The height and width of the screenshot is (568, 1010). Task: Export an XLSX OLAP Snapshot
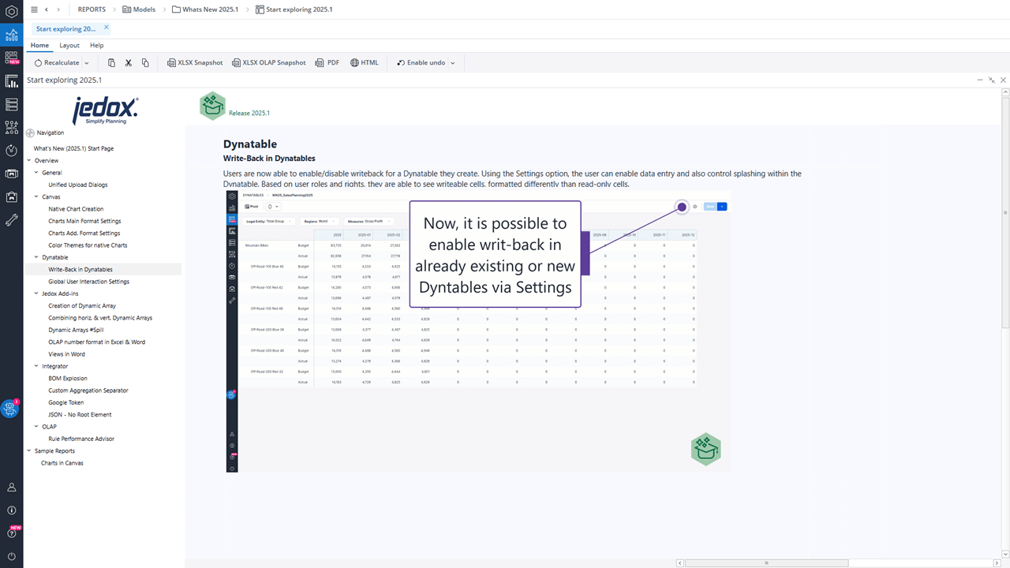(x=268, y=62)
